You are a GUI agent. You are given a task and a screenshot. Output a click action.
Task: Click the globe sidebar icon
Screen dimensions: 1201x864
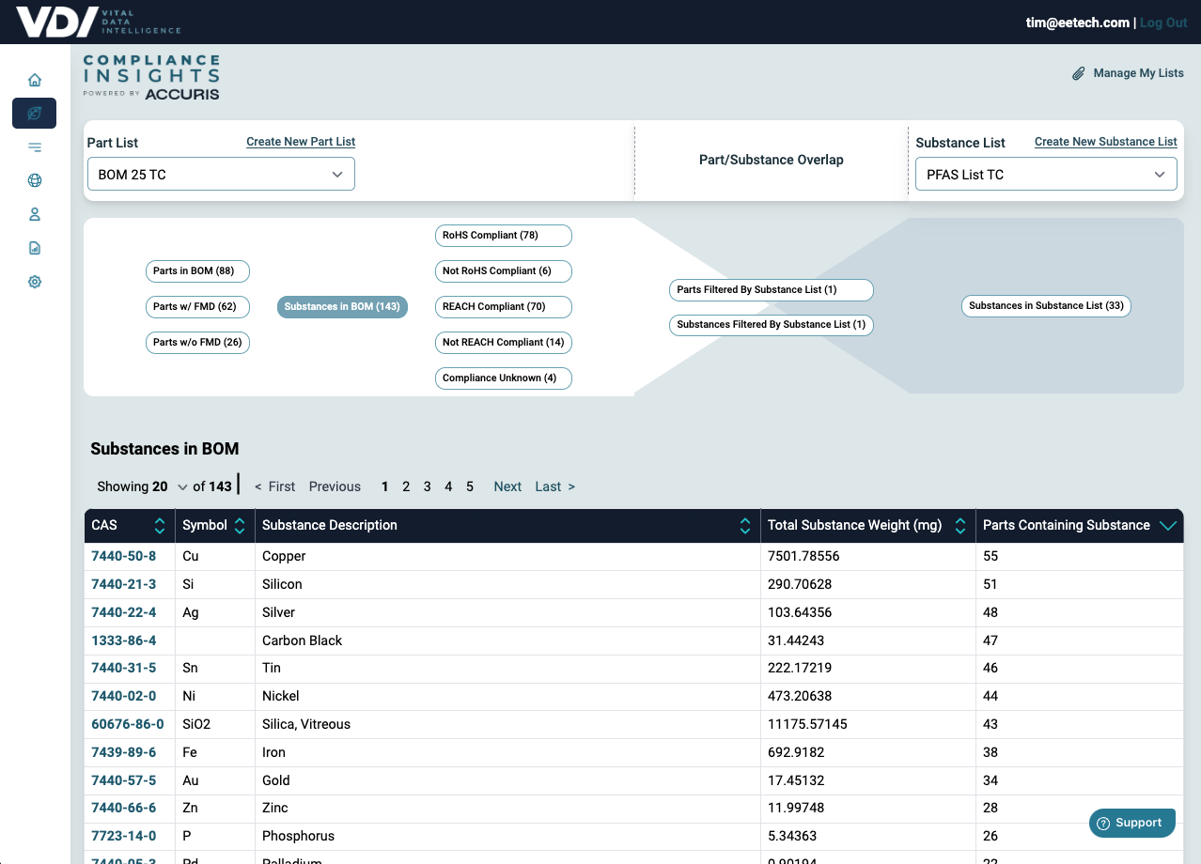click(35, 180)
